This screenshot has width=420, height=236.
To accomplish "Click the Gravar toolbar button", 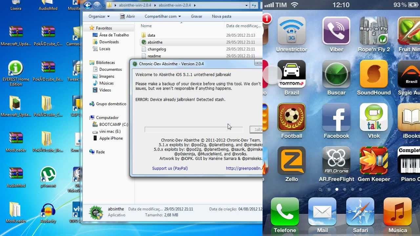I will (x=197, y=16).
